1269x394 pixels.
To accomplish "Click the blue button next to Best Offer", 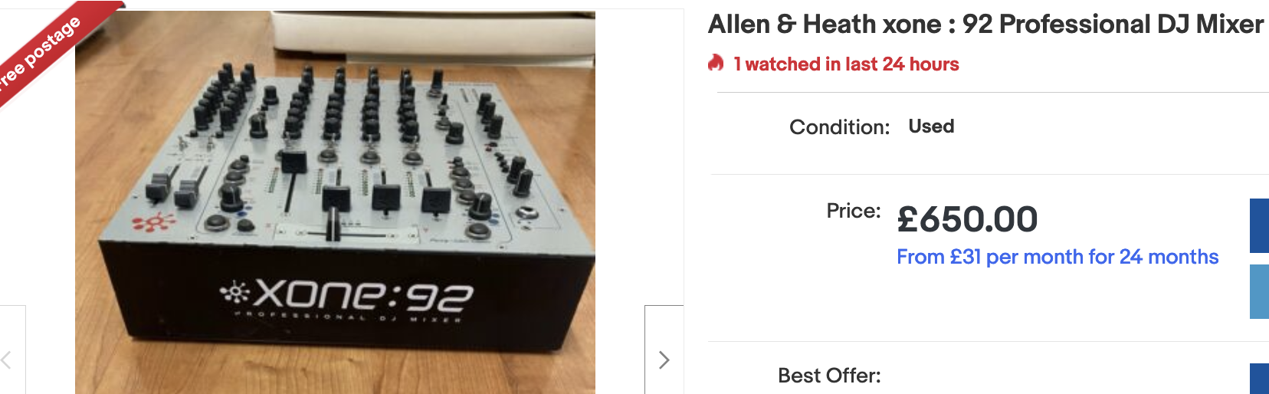I will [1259, 379].
